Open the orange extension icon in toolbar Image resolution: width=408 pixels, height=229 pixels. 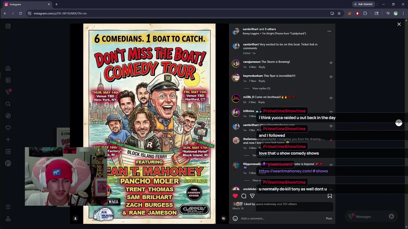350,13
